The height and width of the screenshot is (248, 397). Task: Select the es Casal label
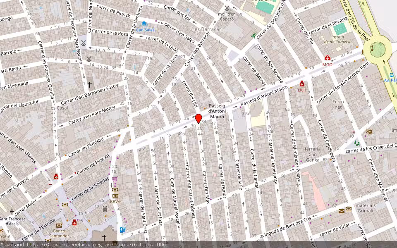pyautogui.click(x=59, y=108)
